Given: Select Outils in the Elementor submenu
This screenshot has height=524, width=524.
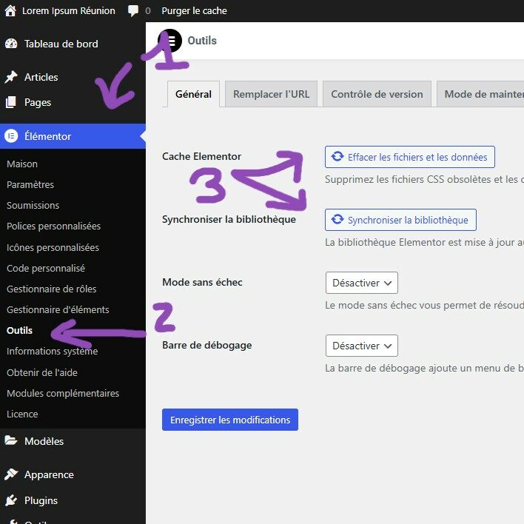Looking at the screenshot, I should 19,331.
